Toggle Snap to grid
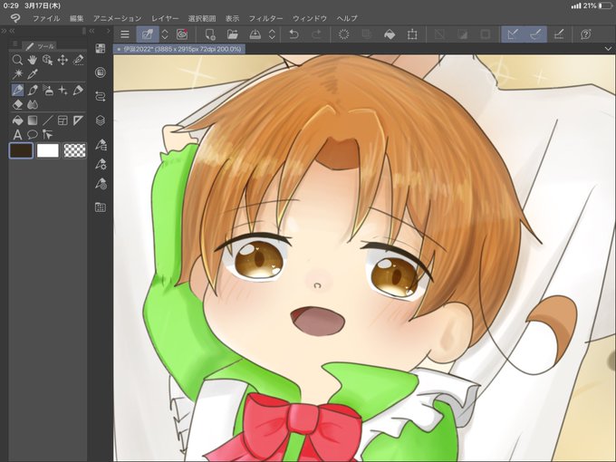This screenshot has height=462, width=616. click(x=559, y=34)
